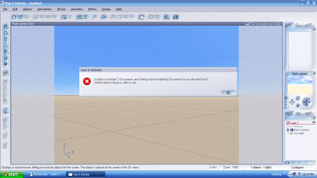Click the '2 polygons' status text
The width and height of the screenshot is (317, 178).
297,167
